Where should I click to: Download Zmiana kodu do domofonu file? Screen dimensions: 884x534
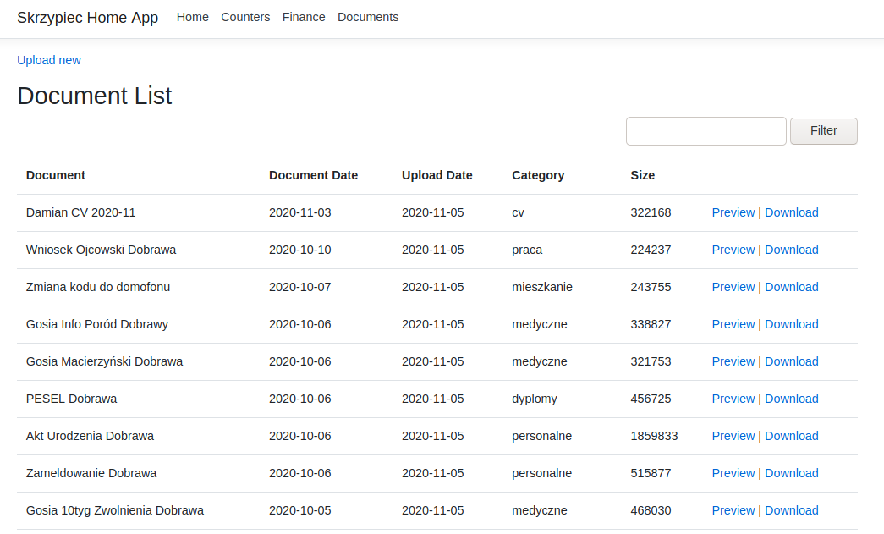(792, 287)
